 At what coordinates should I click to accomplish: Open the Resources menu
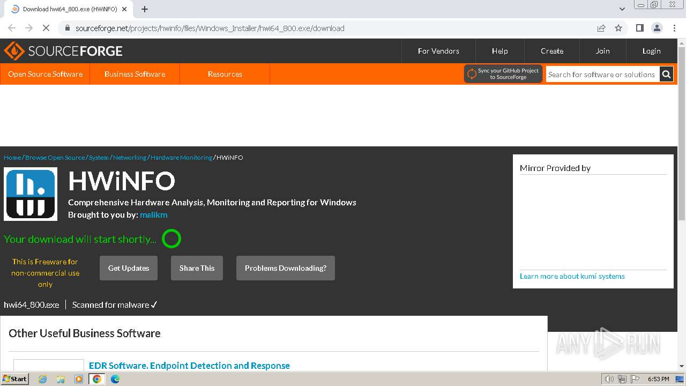click(x=225, y=74)
